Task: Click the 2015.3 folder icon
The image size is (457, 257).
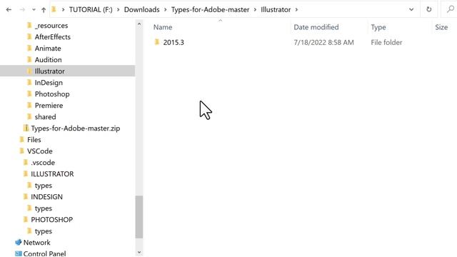Action: point(157,42)
